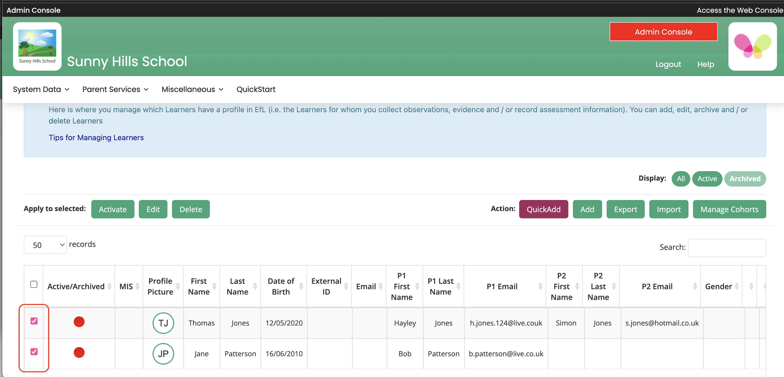Sort by Date of Birth column arrows

pos(301,286)
